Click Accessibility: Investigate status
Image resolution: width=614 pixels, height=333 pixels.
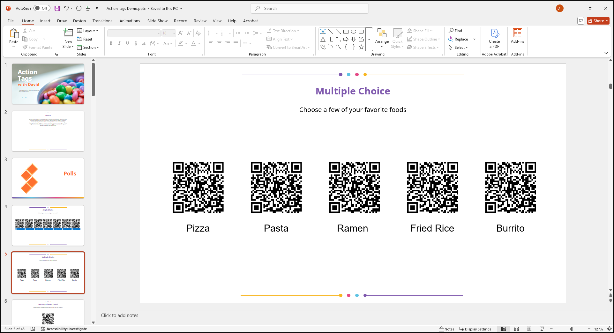(64, 329)
